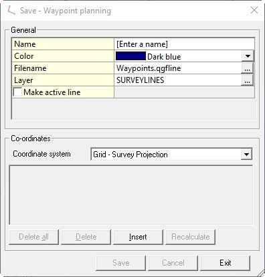Click the Save button

pos(121,263)
